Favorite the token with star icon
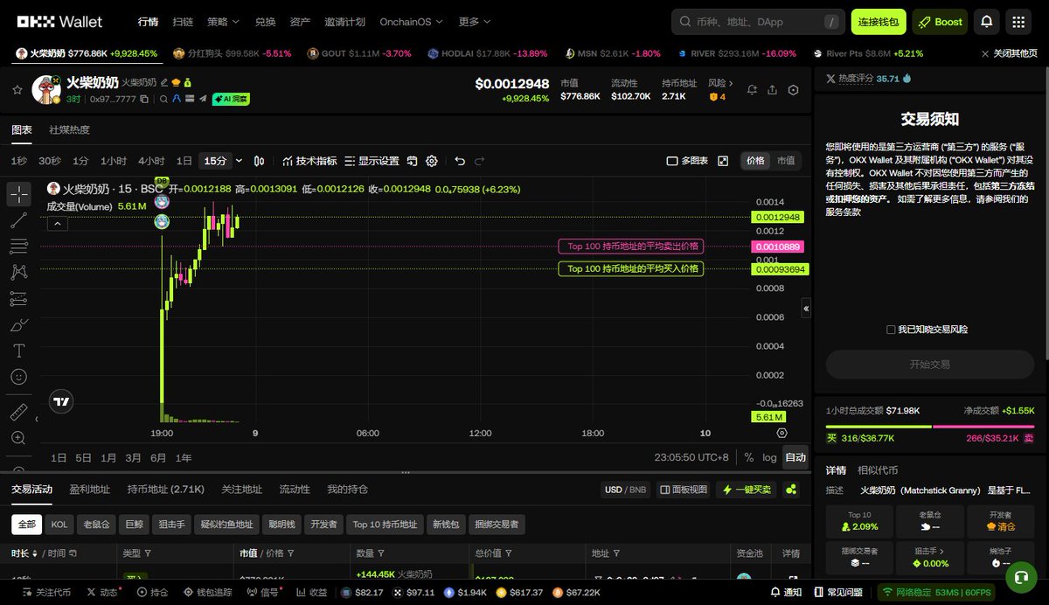 (x=16, y=89)
